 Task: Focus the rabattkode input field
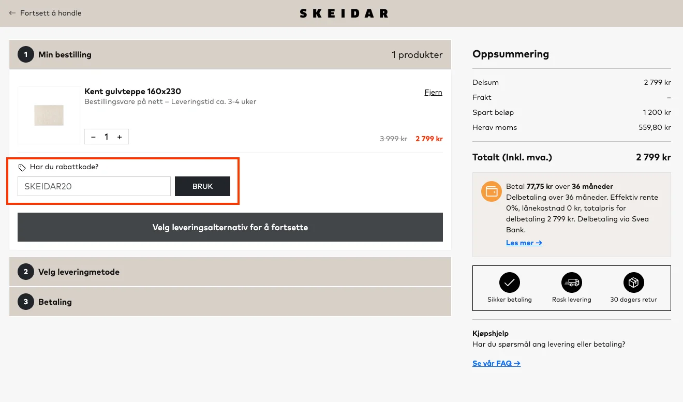[94, 186]
